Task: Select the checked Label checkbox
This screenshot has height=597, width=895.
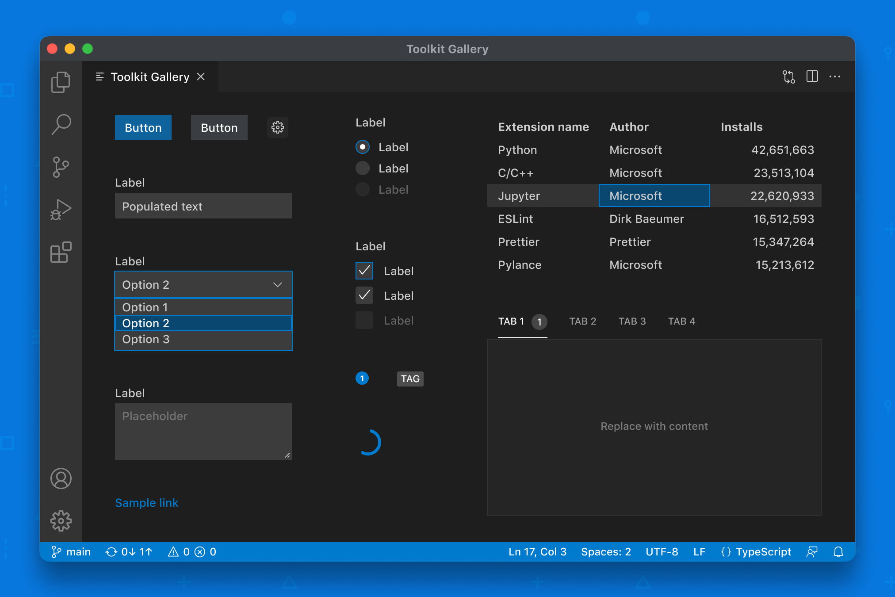Action: (364, 271)
